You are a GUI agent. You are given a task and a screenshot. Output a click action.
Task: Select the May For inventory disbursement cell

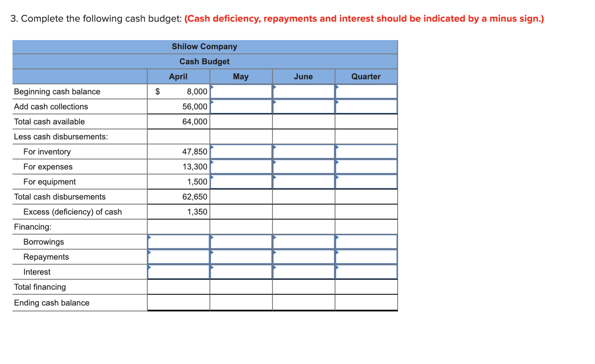(241, 151)
